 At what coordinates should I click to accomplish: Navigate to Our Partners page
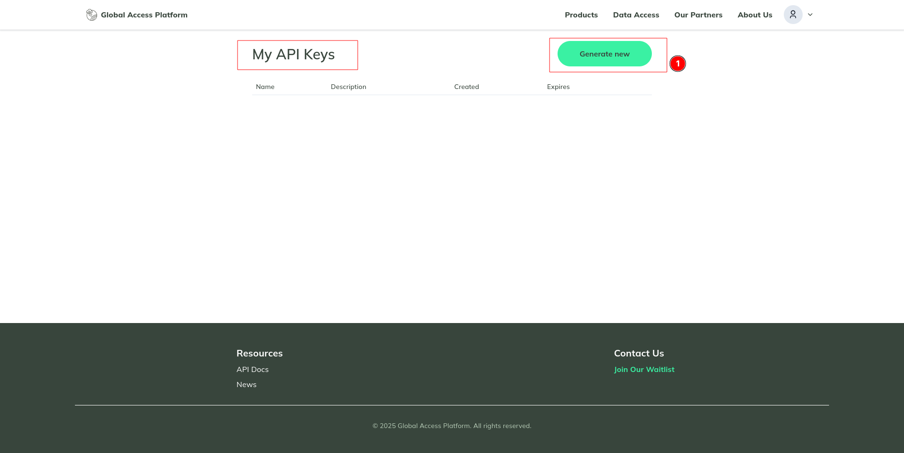(x=698, y=15)
